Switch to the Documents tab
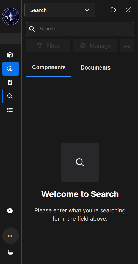The image size is (138, 264). click(x=96, y=68)
